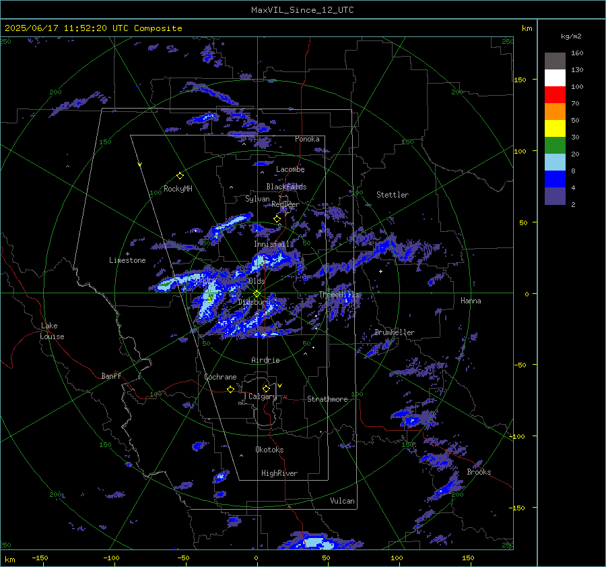Click the Blackfalds city label

point(286,187)
